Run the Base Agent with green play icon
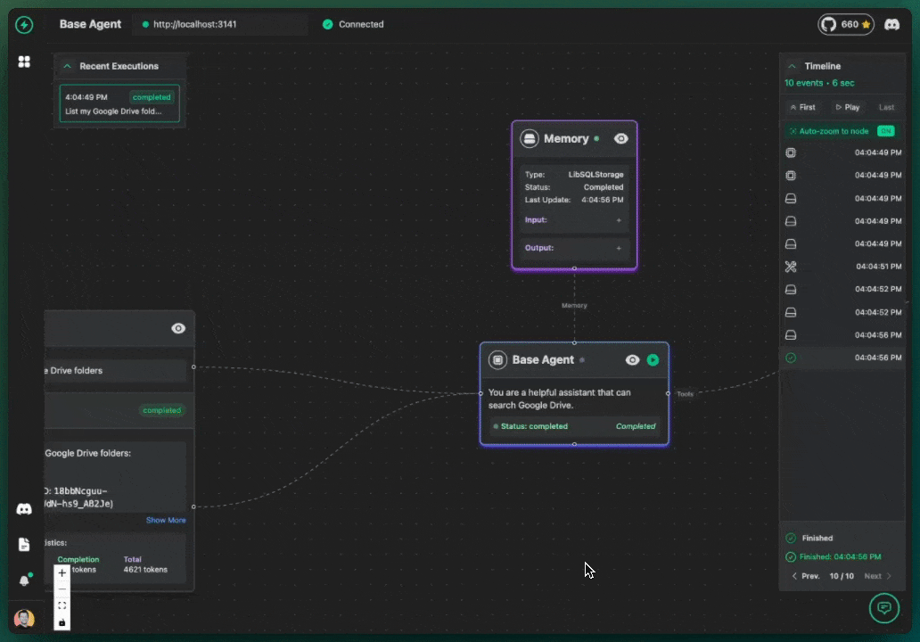 click(653, 359)
